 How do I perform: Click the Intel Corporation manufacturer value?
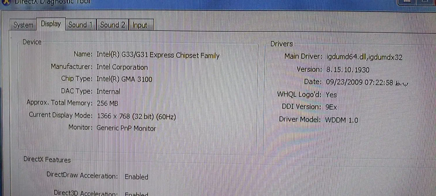[x=122, y=67]
